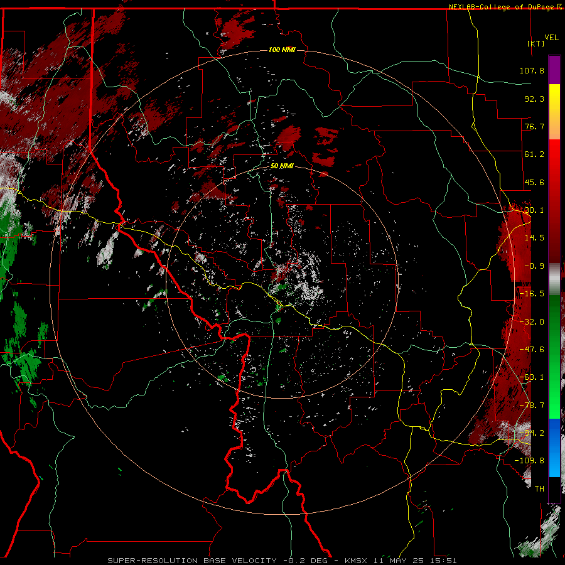565x565 pixels.
Task: Click the "KMSX 11 MAY 25 15:51" timestamp
Action: (401, 561)
